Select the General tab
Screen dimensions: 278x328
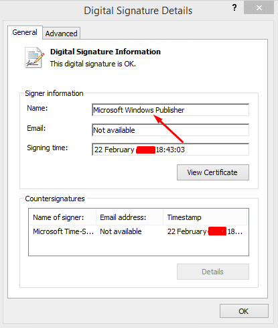point(25,33)
